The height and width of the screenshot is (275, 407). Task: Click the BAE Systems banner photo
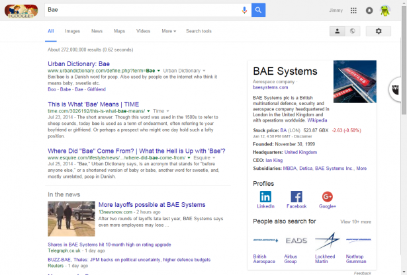click(355, 82)
